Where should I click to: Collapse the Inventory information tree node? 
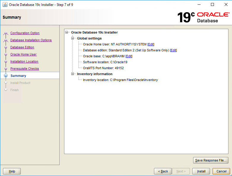(x=73, y=74)
